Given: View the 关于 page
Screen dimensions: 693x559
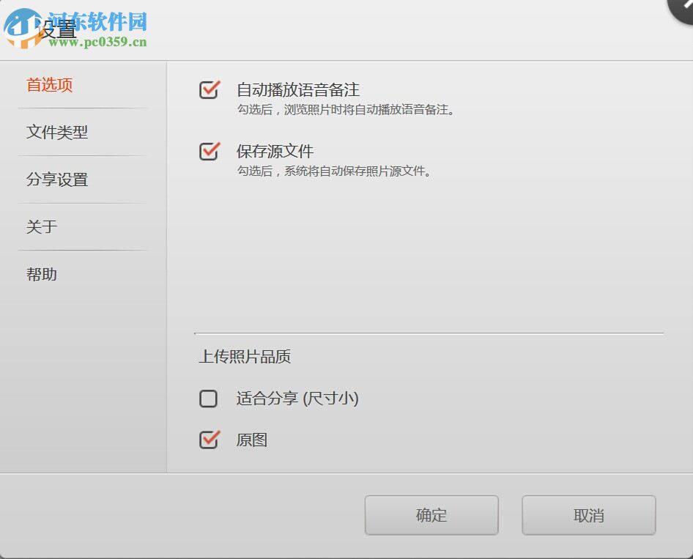Looking at the screenshot, I should pyautogui.click(x=41, y=227).
